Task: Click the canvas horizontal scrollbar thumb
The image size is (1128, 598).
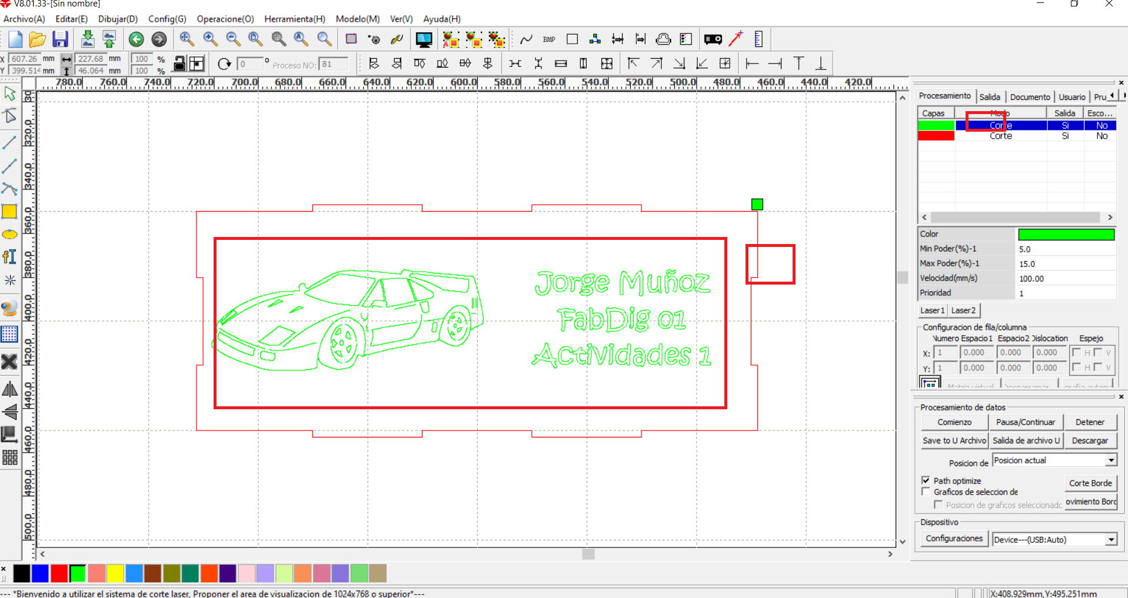Action: click(588, 554)
